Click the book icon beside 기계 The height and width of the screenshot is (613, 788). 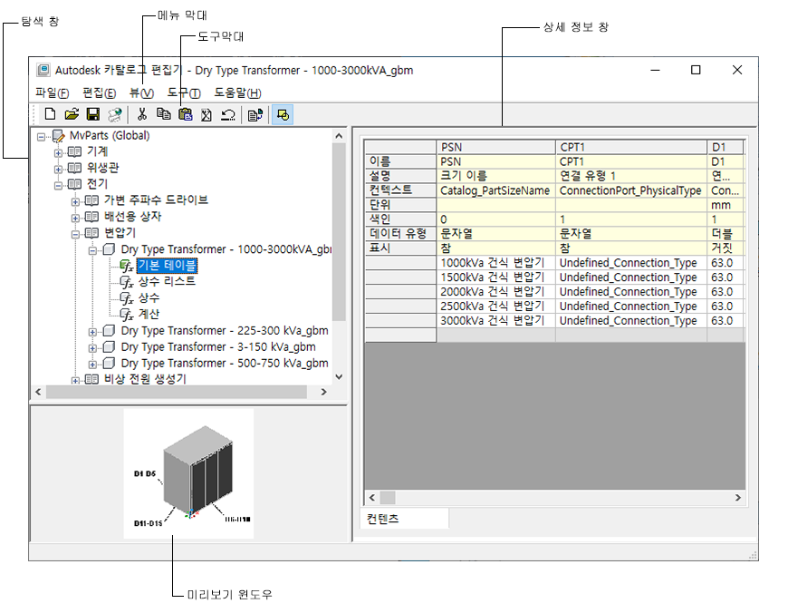click(x=75, y=151)
